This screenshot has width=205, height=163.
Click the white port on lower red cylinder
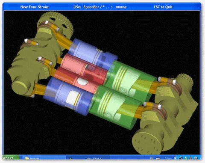click(x=82, y=81)
